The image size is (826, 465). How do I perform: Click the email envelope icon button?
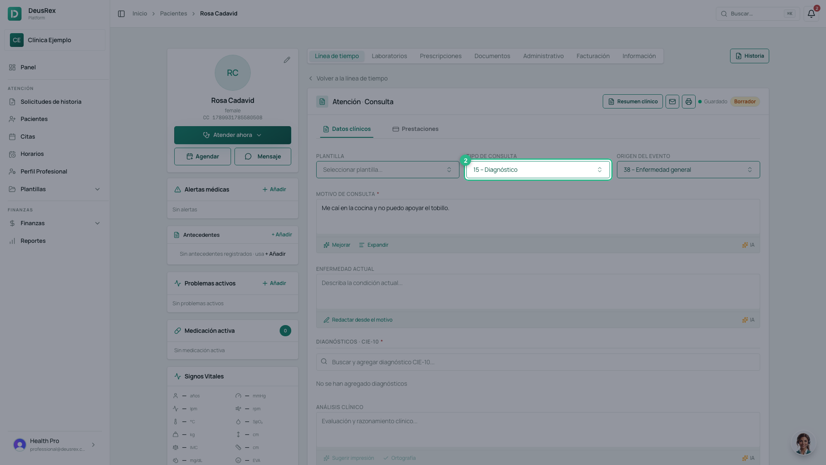point(672,102)
